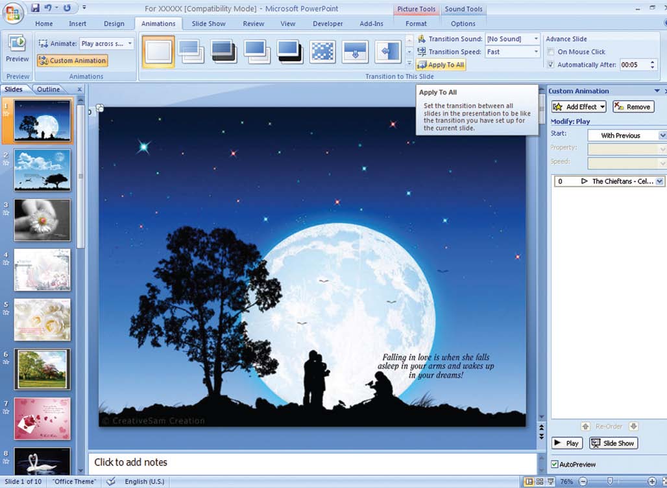Viewport: 667px width, 488px height.
Task: Select the Wipe Down transition effect
Action: [x=354, y=51]
